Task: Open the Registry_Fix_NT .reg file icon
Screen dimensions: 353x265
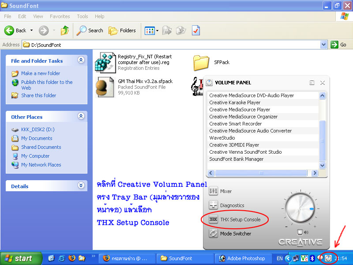Action: coord(105,62)
